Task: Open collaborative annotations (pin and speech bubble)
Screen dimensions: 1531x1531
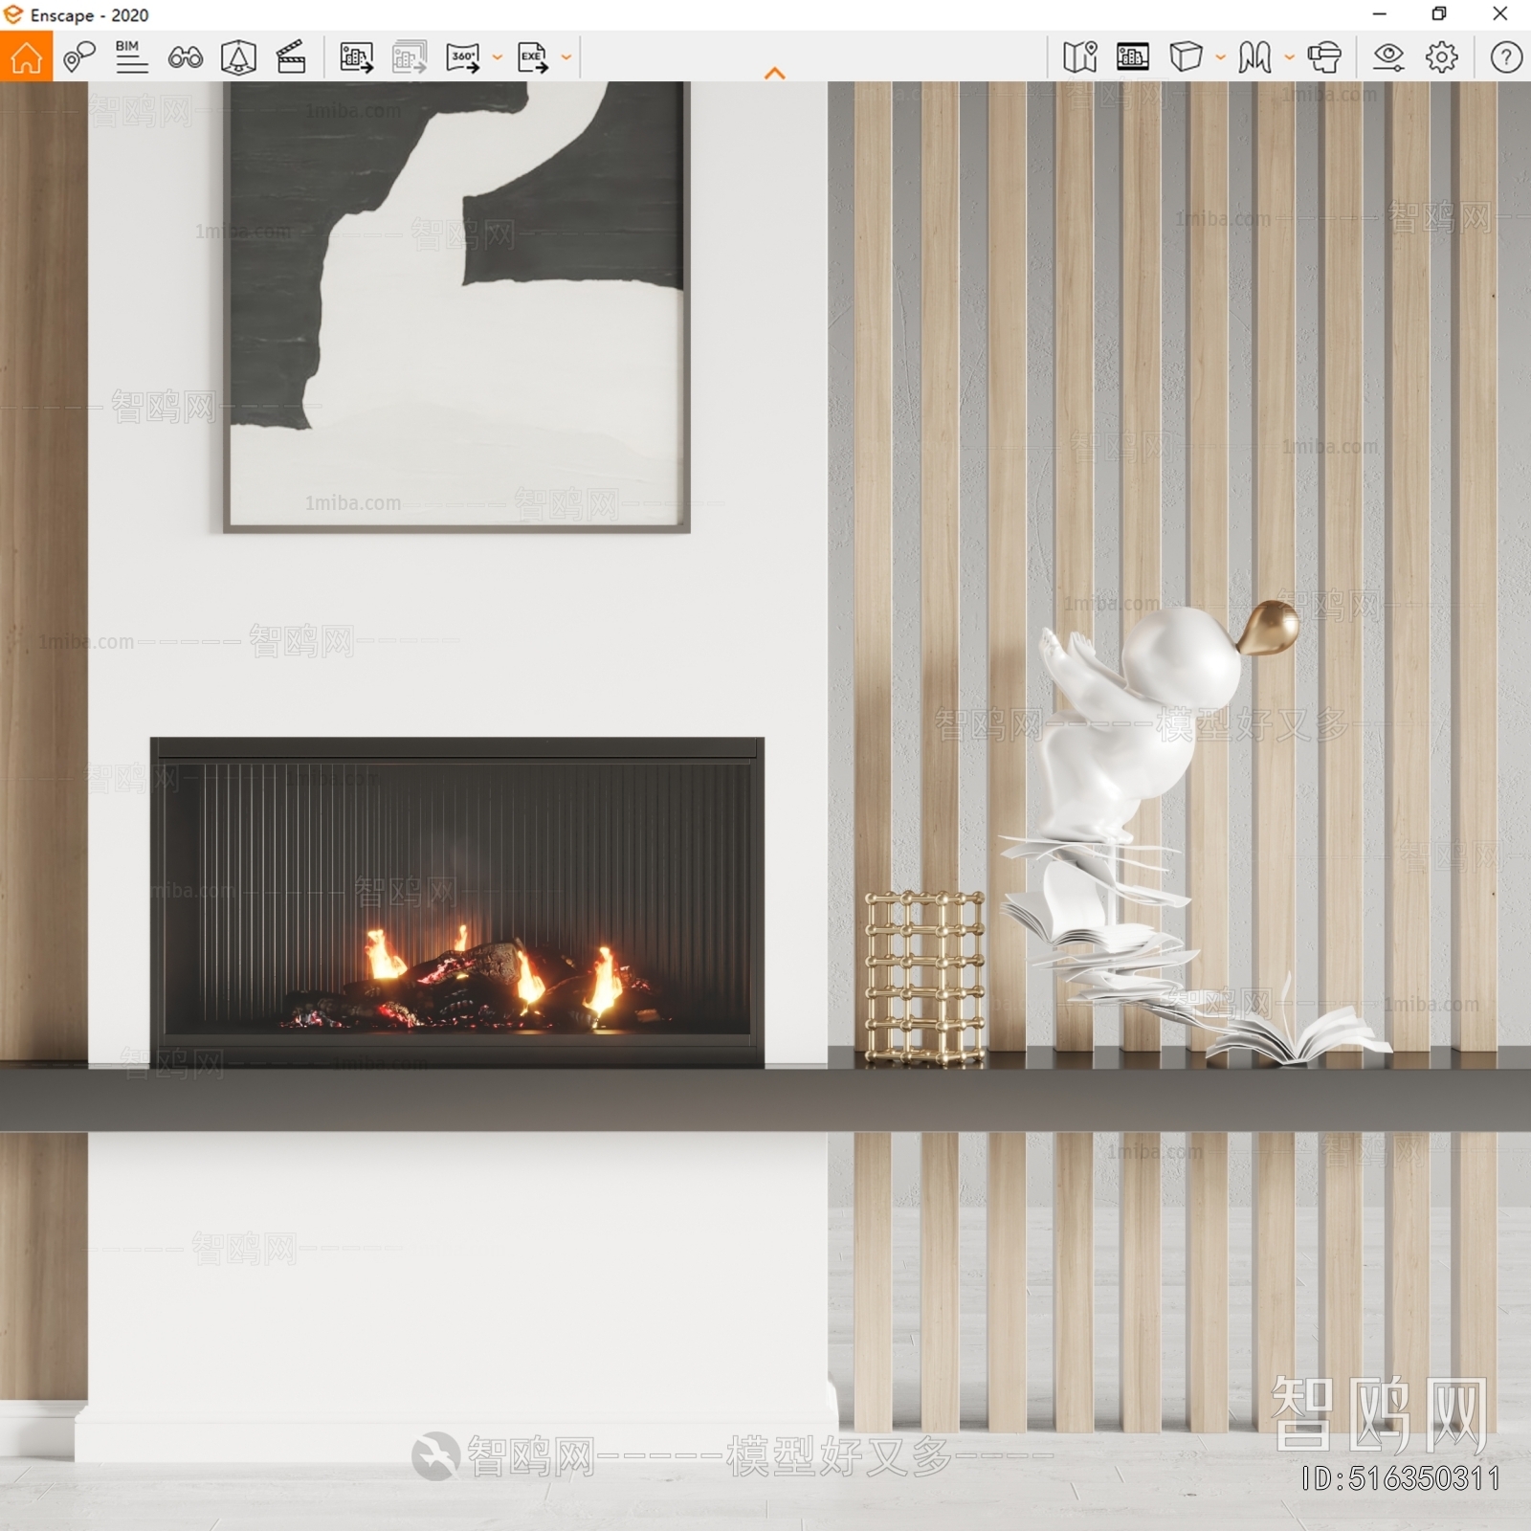Action: point(79,57)
